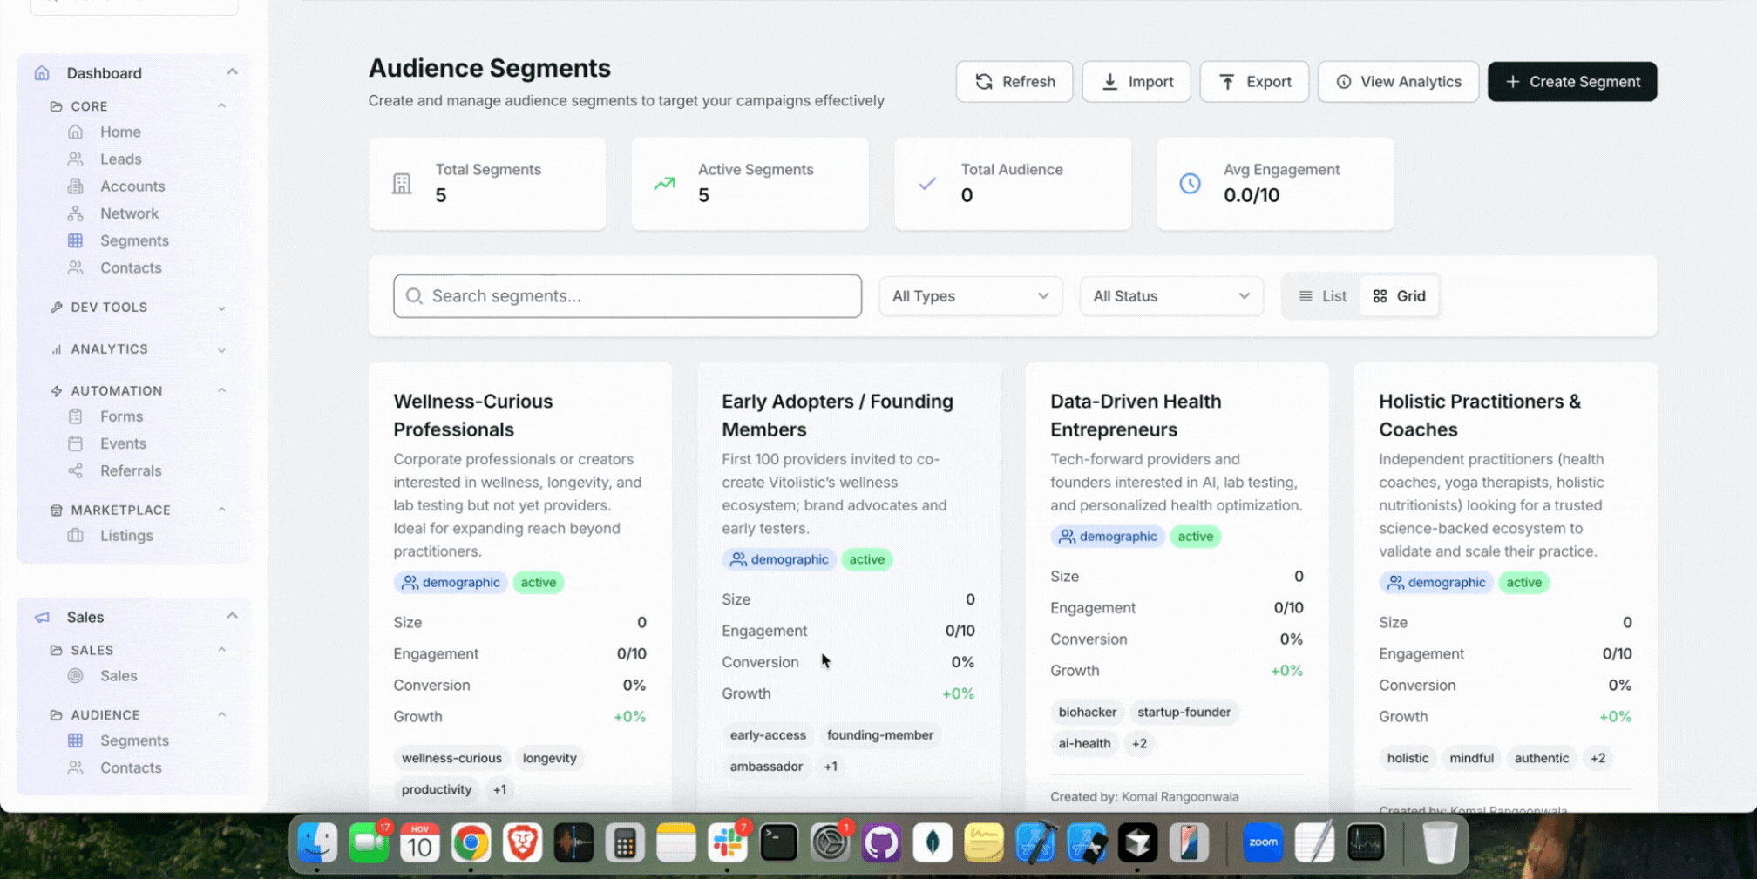Click the Search segments input field
The height and width of the screenshot is (879, 1757).
point(627,295)
